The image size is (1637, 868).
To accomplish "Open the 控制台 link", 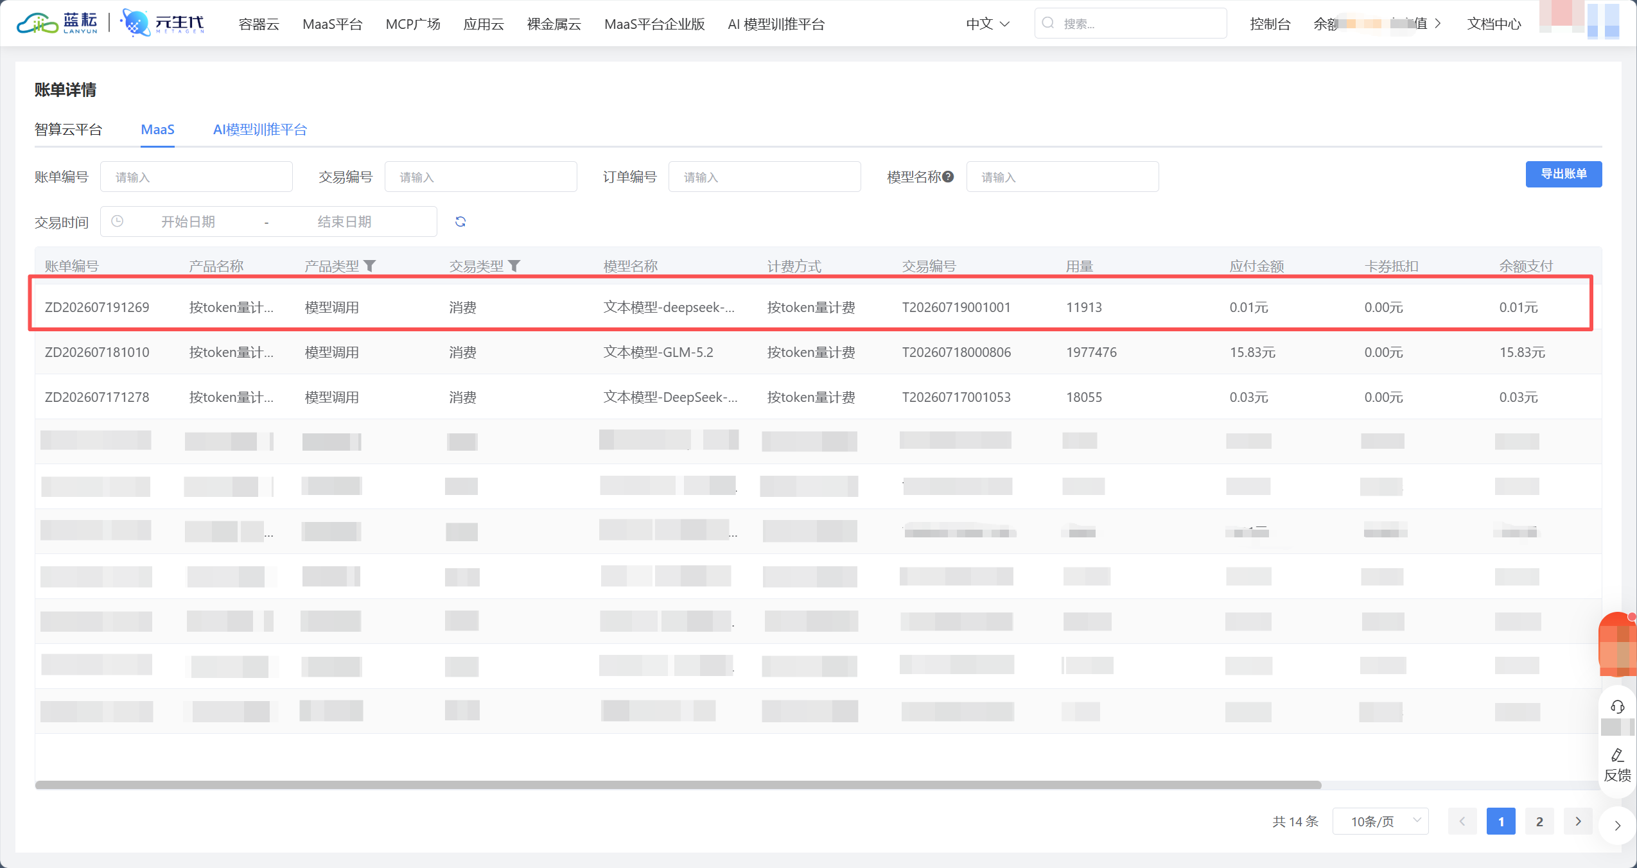I will coord(1270,24).
